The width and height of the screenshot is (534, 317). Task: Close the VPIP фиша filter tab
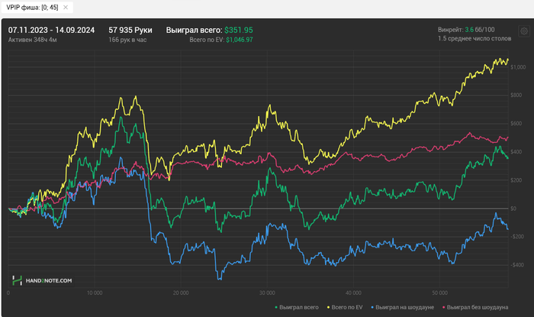click(66, 7)
